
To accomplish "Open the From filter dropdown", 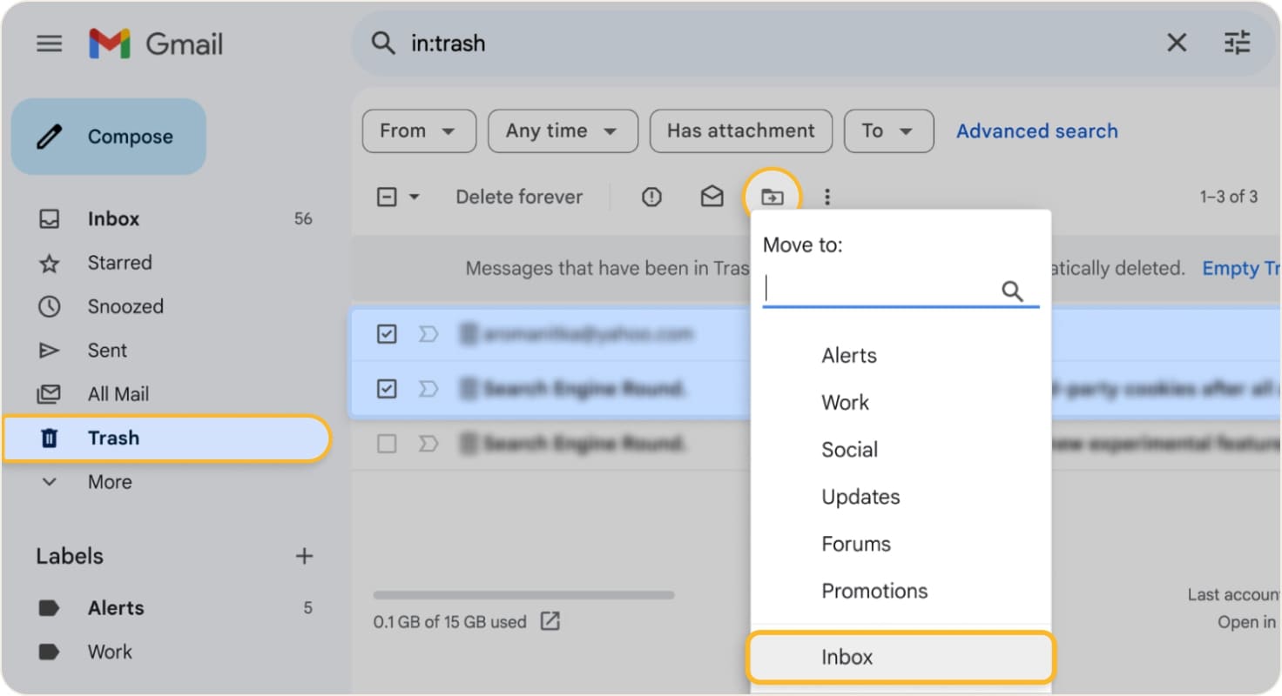I will 418,131.
